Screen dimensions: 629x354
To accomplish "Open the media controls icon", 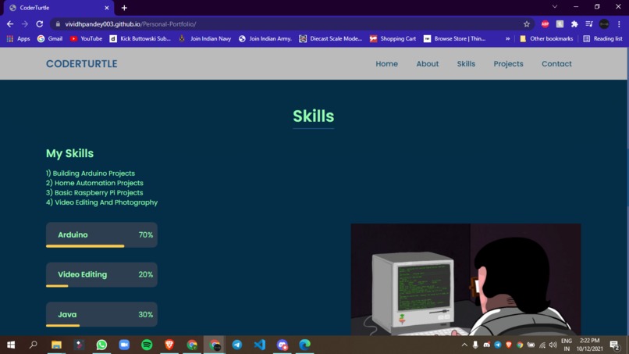I will (x=589, y=24).
